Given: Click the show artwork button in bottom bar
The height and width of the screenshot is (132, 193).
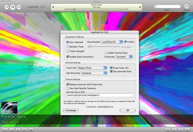Looking at the screenshot, I should 24,130.
